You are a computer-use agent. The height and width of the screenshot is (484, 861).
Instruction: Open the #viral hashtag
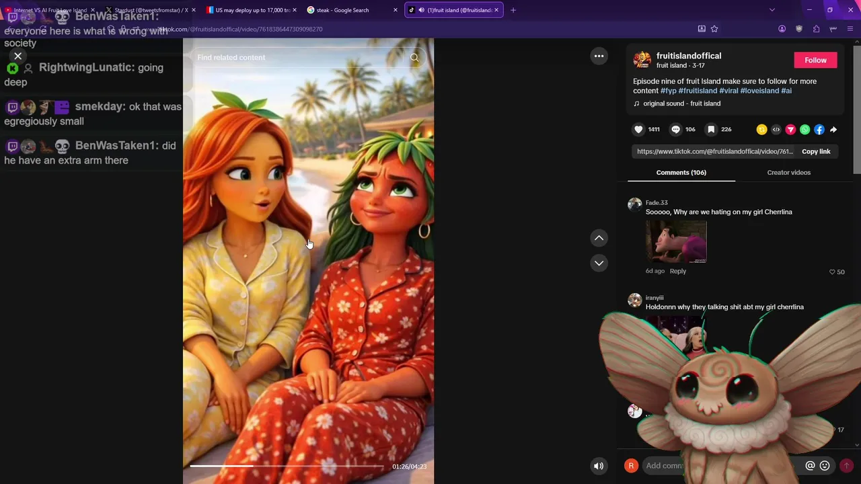[x=728, y=91]
